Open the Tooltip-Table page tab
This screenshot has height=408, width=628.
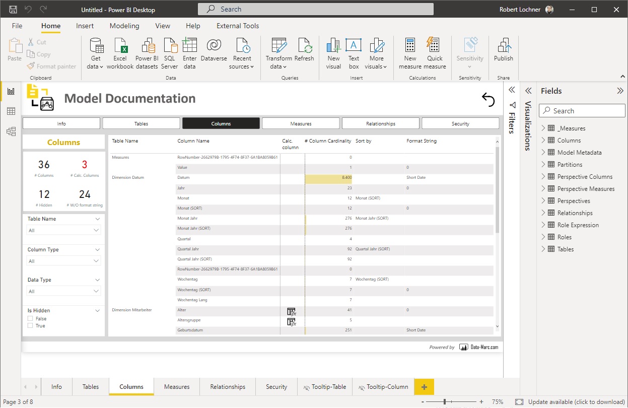coord(325,386)
